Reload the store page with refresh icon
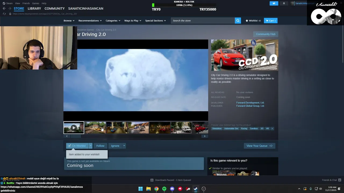The width and height of the screenshot is (344, 193). coord(4,14)
